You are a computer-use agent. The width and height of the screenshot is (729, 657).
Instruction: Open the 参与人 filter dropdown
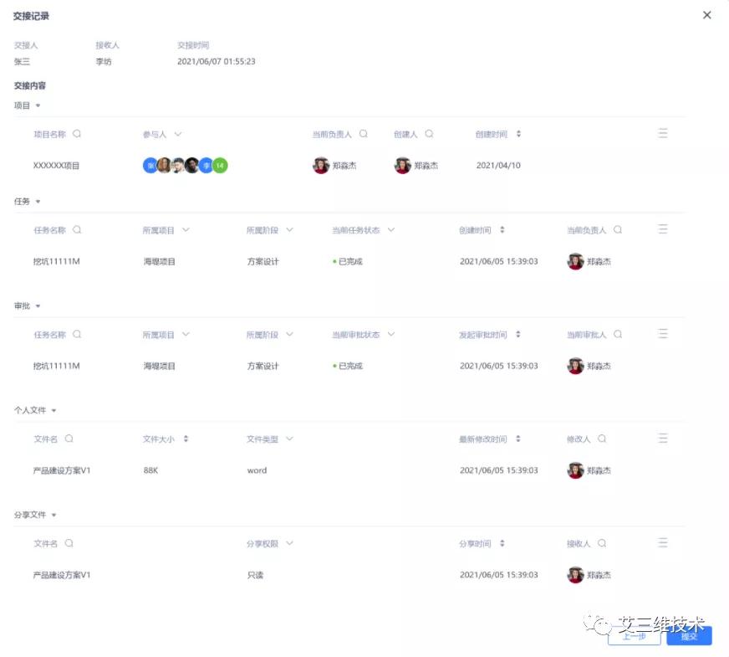[x=178, y=134]
